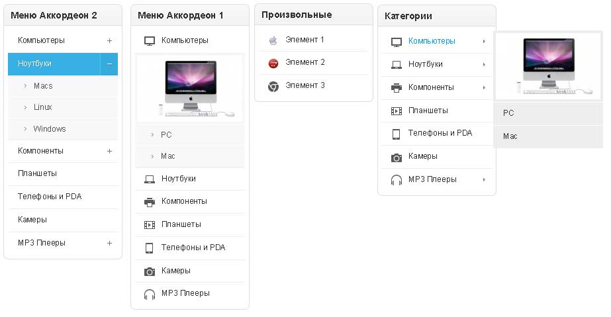Expand Компоненты plus in Меню Аккордеон 2
The image size is (611, 317).
(x=110, y=152)
